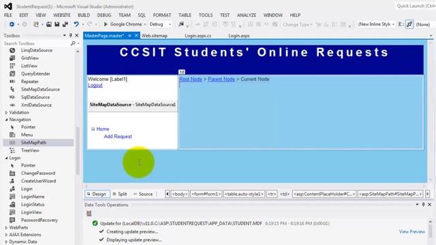The height and width of the screenshot is (245, 436).
Task: Open the TABLE menu
Action: point(185,15)
